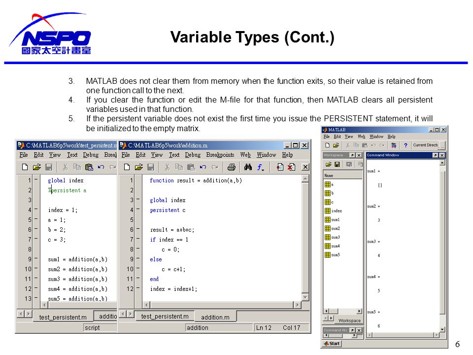Open Help menu in addition.m editor
The height and width of the screenshot is (355, 473).
[x=287, y=155]
